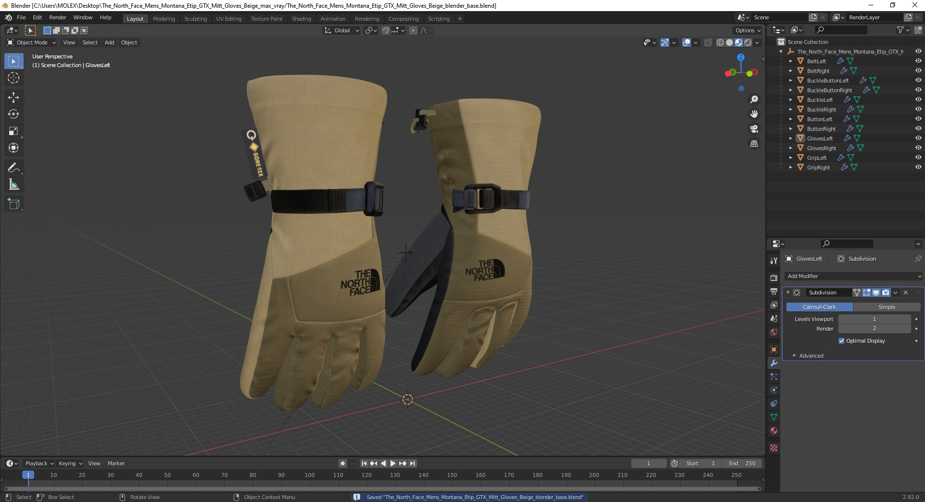Open the viewport Add menu

click(110, 42)
